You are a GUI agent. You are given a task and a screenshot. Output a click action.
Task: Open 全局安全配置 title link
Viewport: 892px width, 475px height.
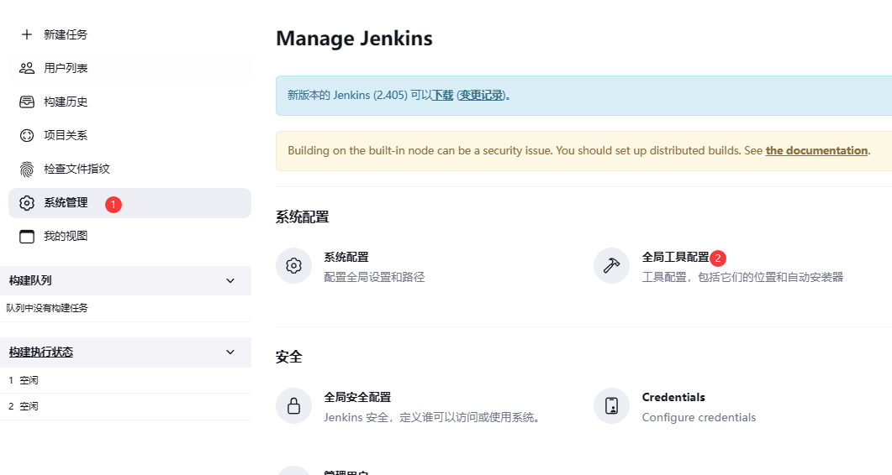(x=358, y=397)
